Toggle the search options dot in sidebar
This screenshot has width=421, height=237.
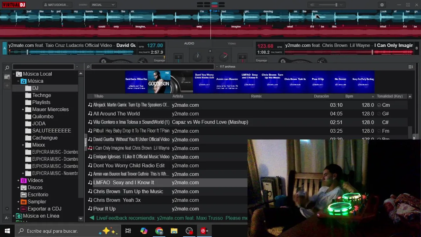pos(77,67)
